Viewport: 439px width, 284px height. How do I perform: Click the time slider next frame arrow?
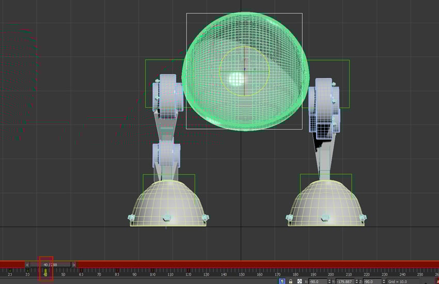(74, 265)
